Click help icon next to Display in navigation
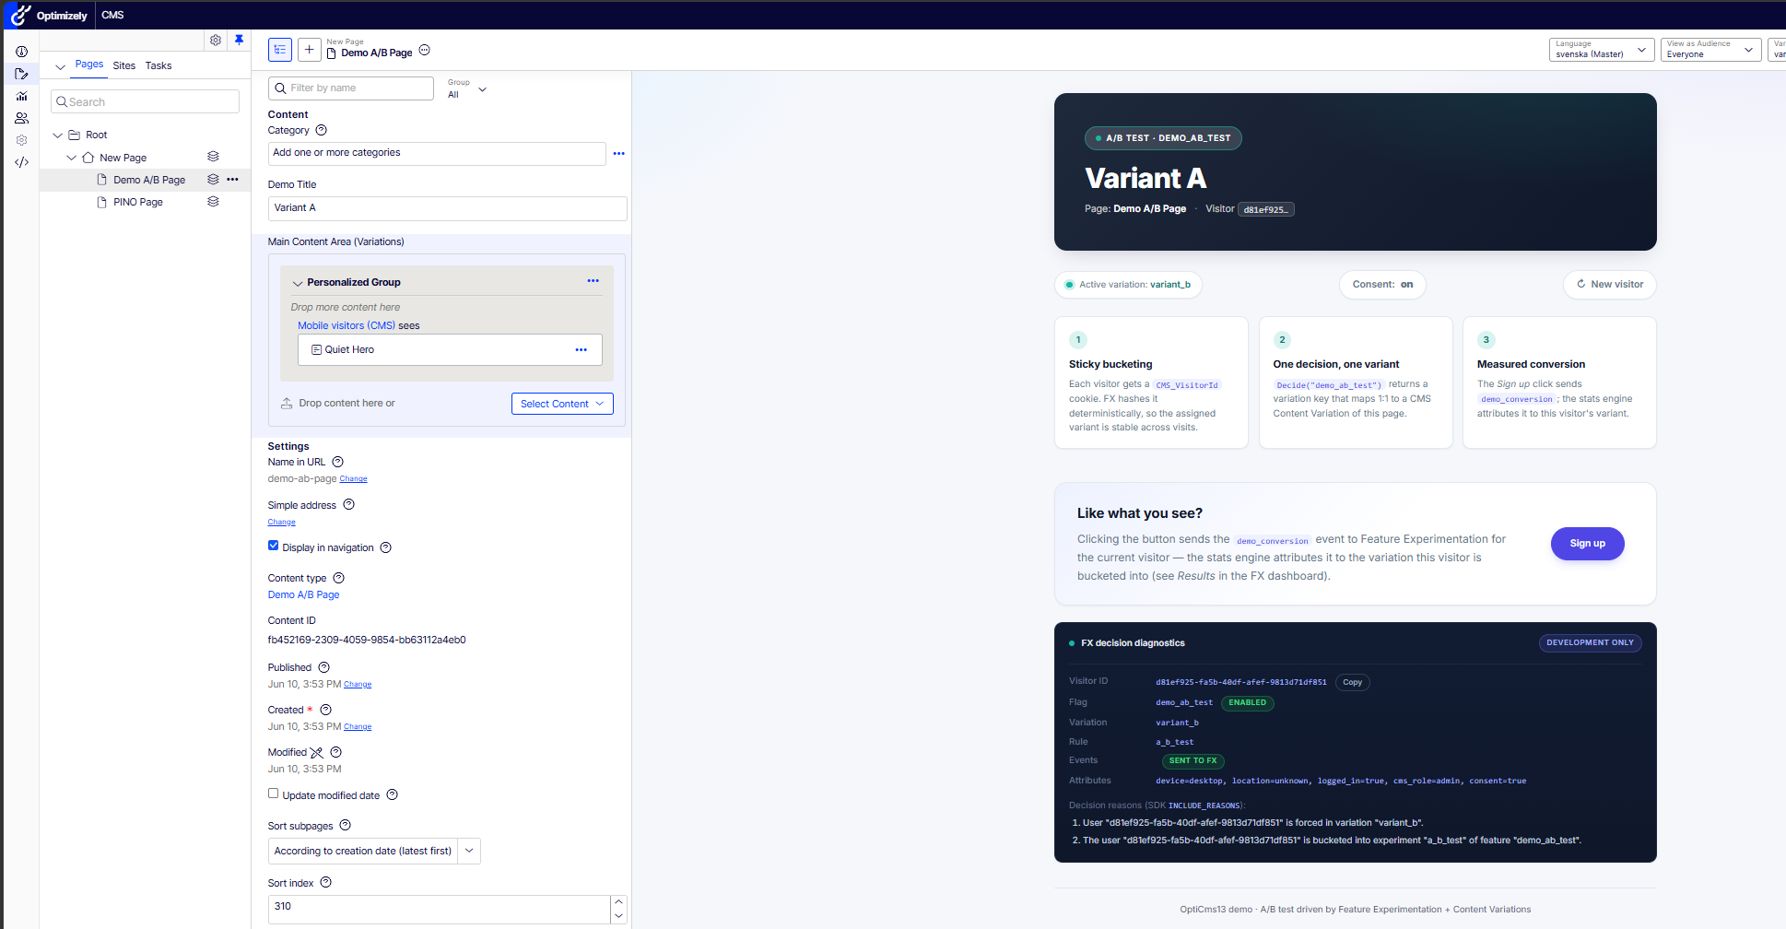 [x=386, y=547]
